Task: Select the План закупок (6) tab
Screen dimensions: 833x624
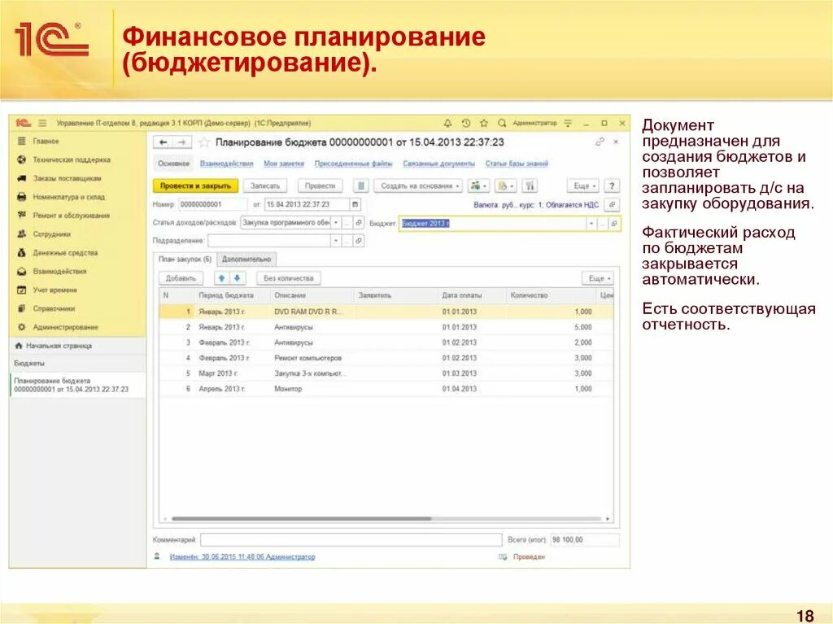Action: click(185, 260)
